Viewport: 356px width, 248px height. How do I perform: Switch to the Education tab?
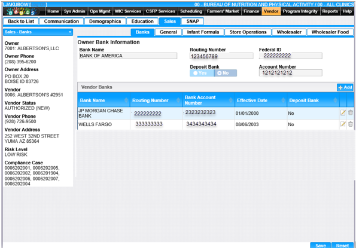(142, 22)
